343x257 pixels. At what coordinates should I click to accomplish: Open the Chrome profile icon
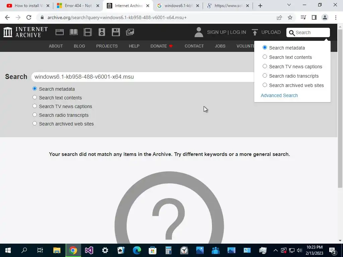pos(325,17)
